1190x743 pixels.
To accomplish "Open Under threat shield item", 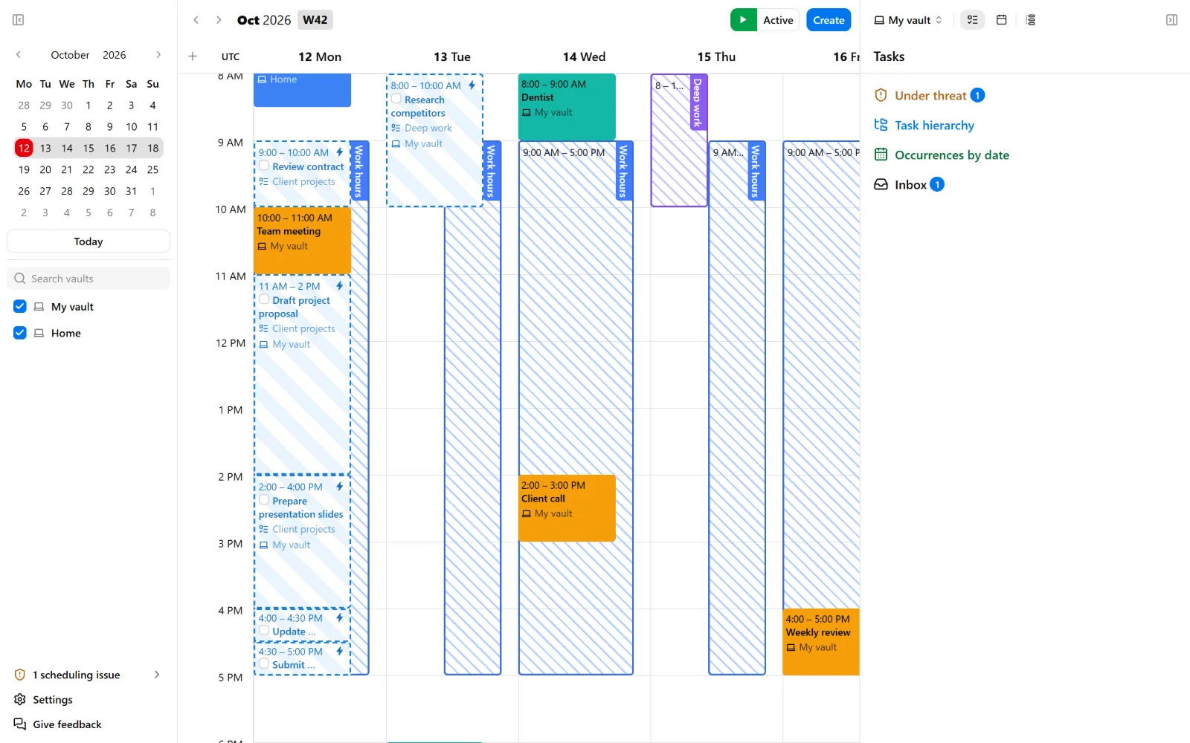I will (x=930, y=95).
